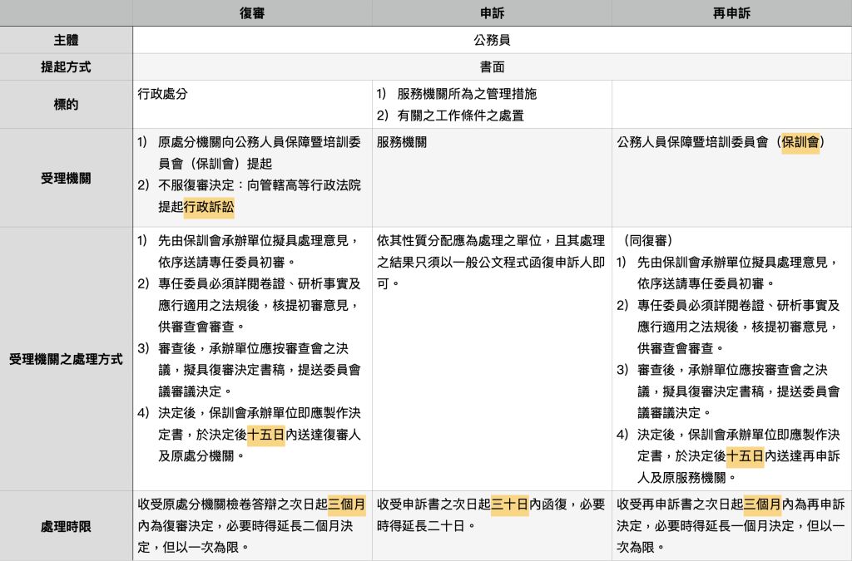Click the 處理時限 row header
The image size is (852, 561).
67,526
